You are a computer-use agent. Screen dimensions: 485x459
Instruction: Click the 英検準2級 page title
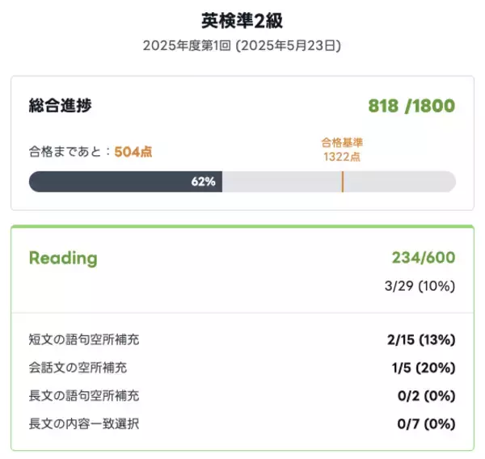242,21
